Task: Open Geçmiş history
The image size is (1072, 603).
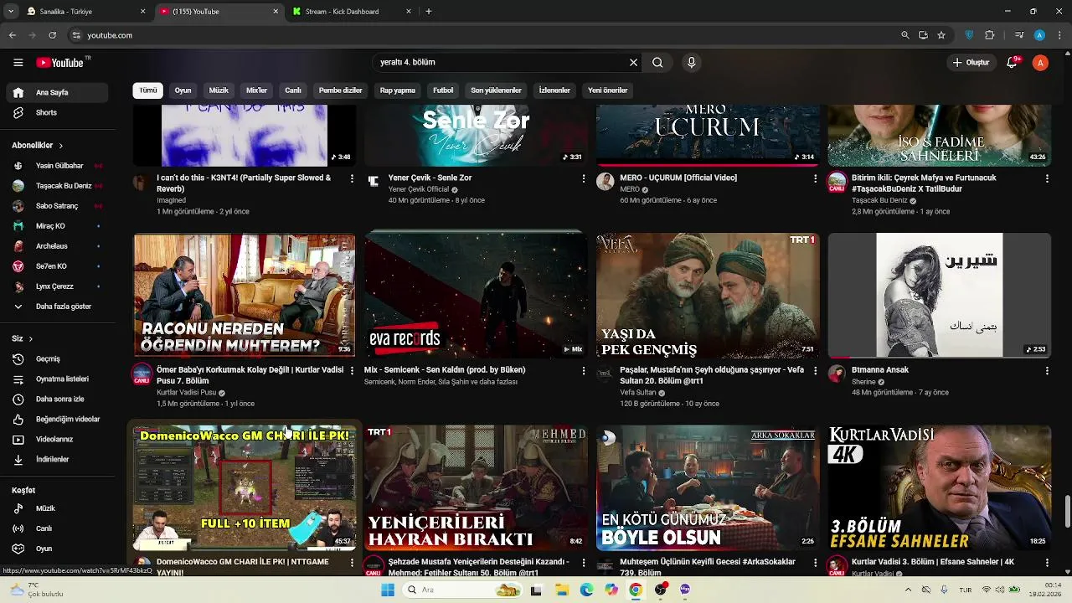Action: coord(57,358)
